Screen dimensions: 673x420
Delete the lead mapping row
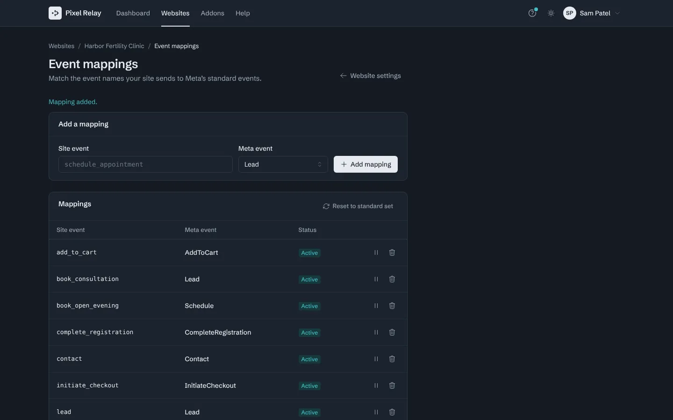point(392,412)
